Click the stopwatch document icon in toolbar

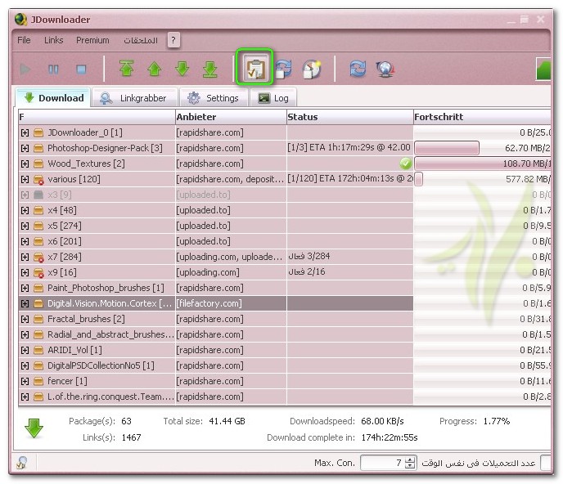pos(312,69)
